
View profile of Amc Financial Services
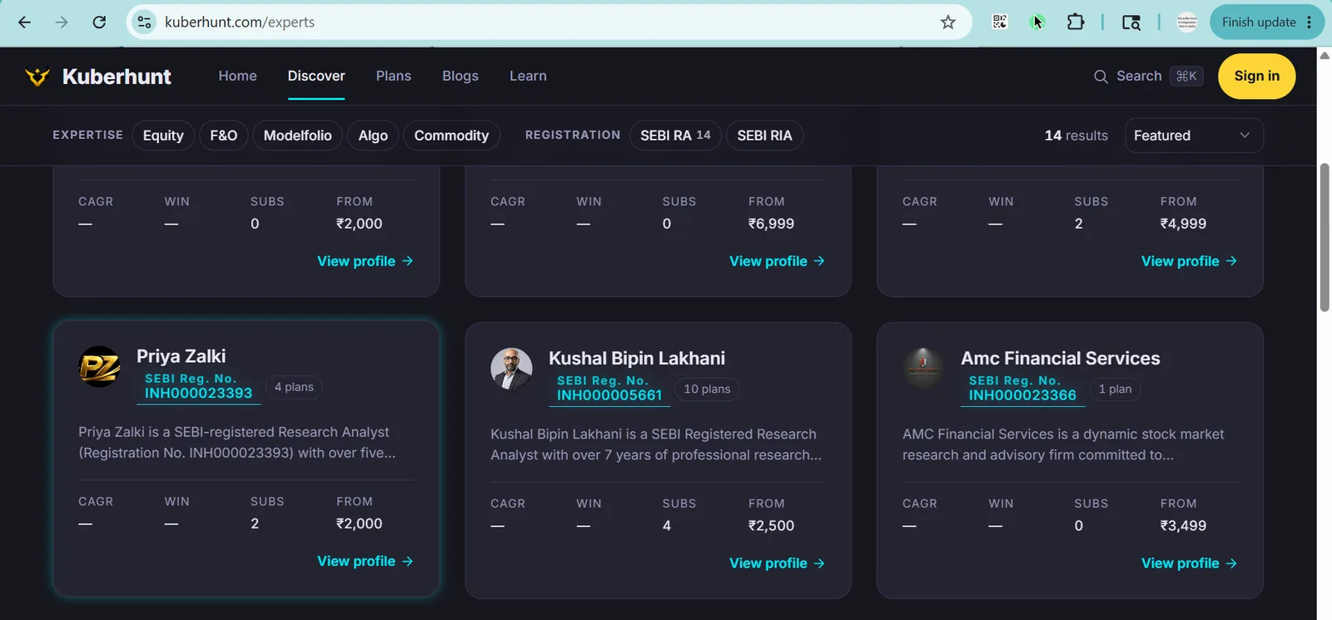coord(1189,563)
